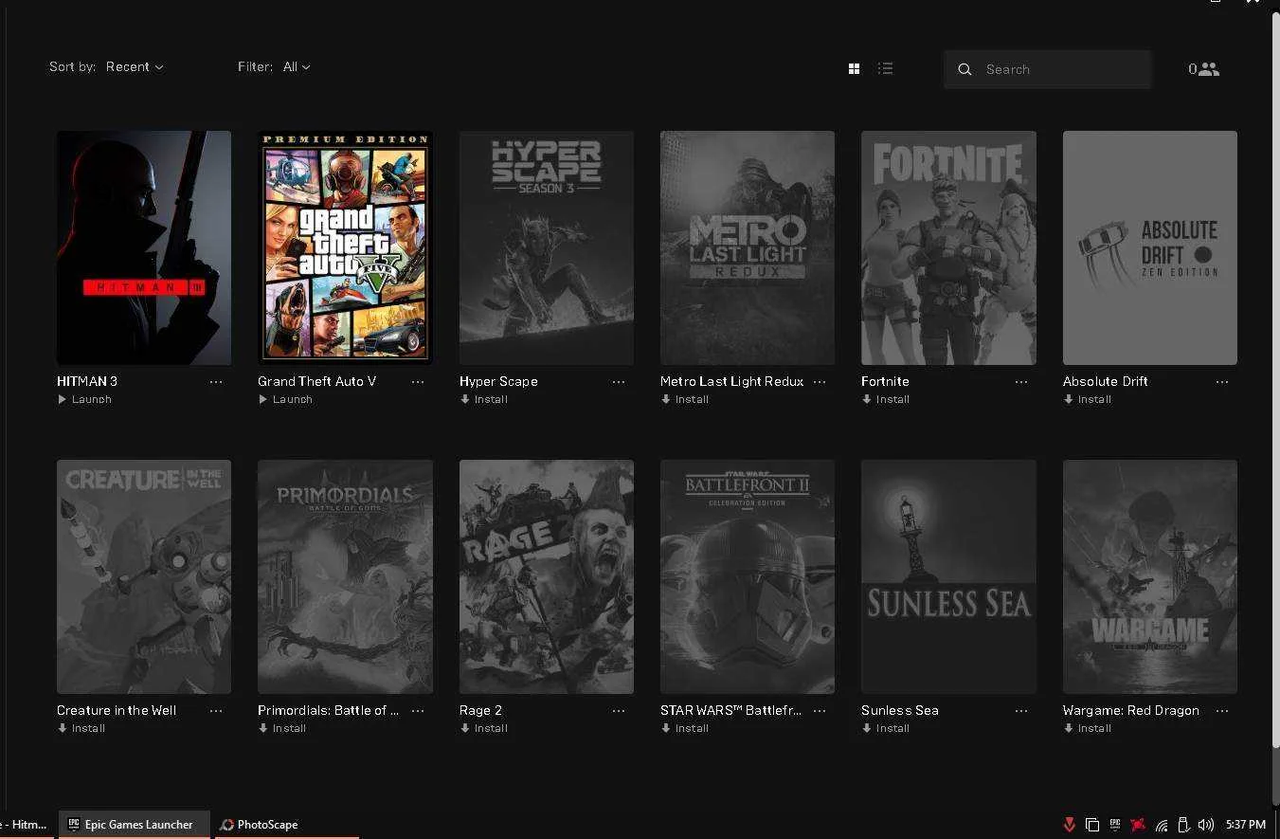Screen dimensions: 1280x839
Task: Open options menu for Fortnite
Action: point(1021,382)
